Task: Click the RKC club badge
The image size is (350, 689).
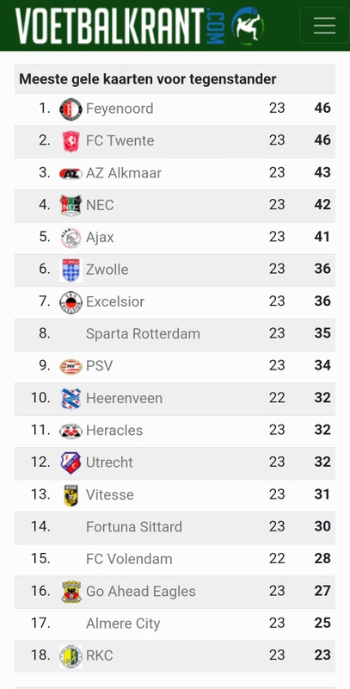Action: (x=71, y=656)
